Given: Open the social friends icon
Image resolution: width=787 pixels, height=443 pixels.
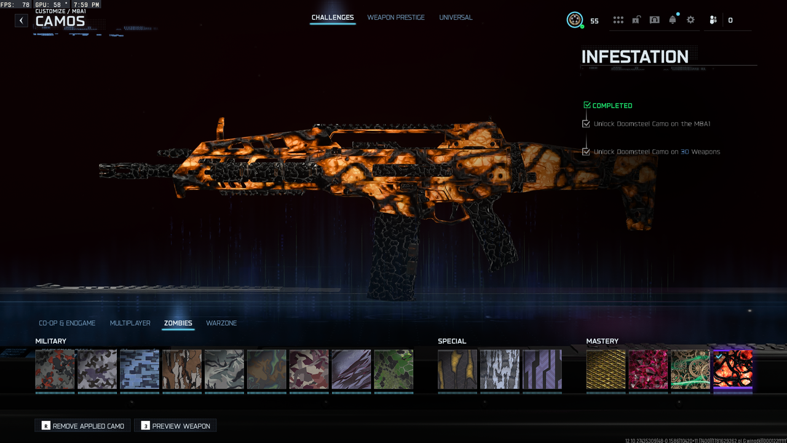Looking at the screenshot, I should [713, 20].
